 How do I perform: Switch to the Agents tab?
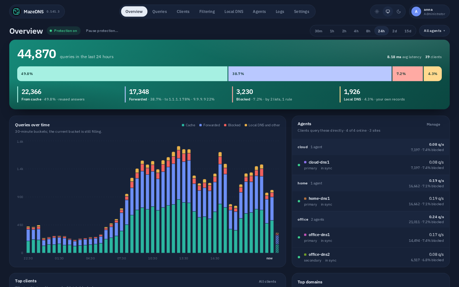259,11
